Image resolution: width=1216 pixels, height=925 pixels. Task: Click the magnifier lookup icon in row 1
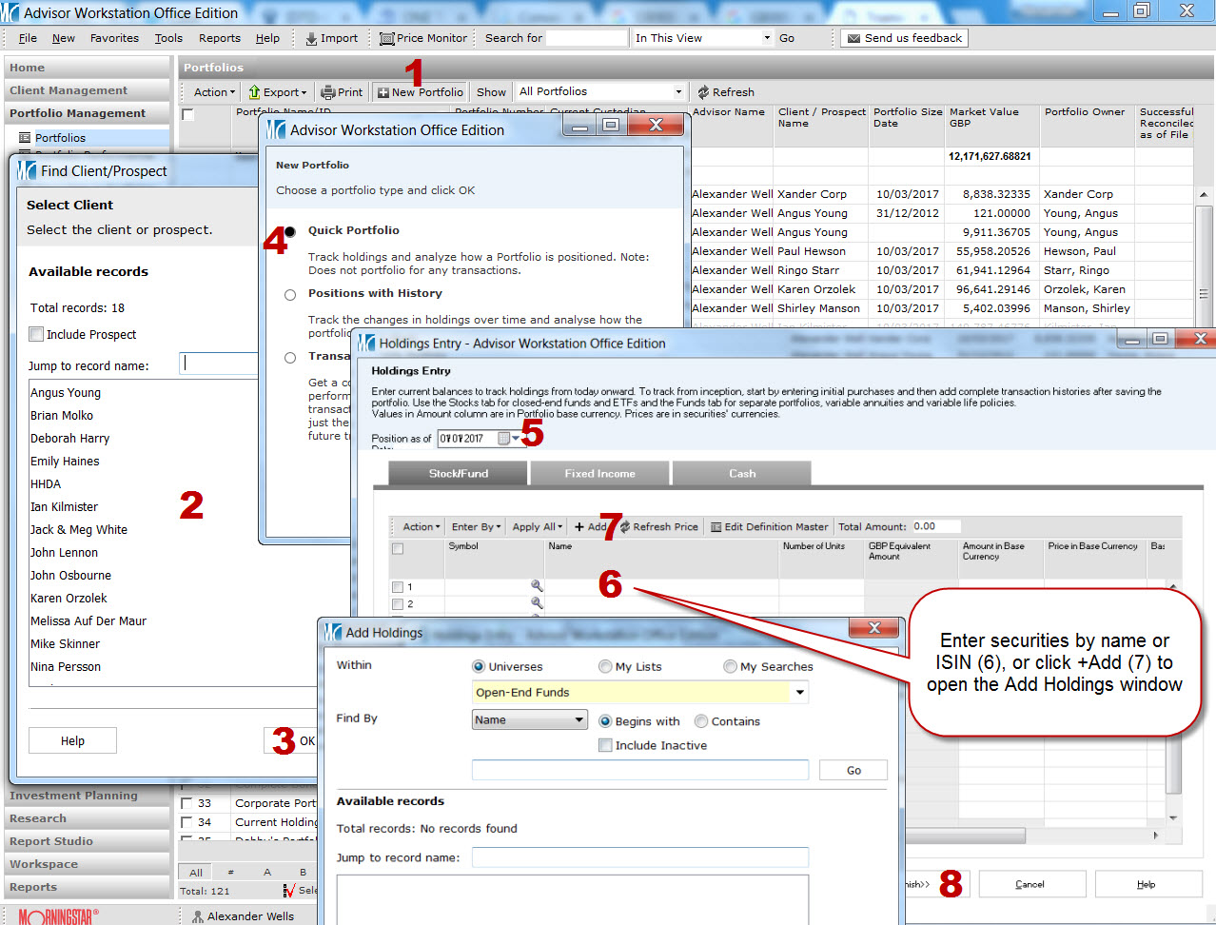coord(537,587)
